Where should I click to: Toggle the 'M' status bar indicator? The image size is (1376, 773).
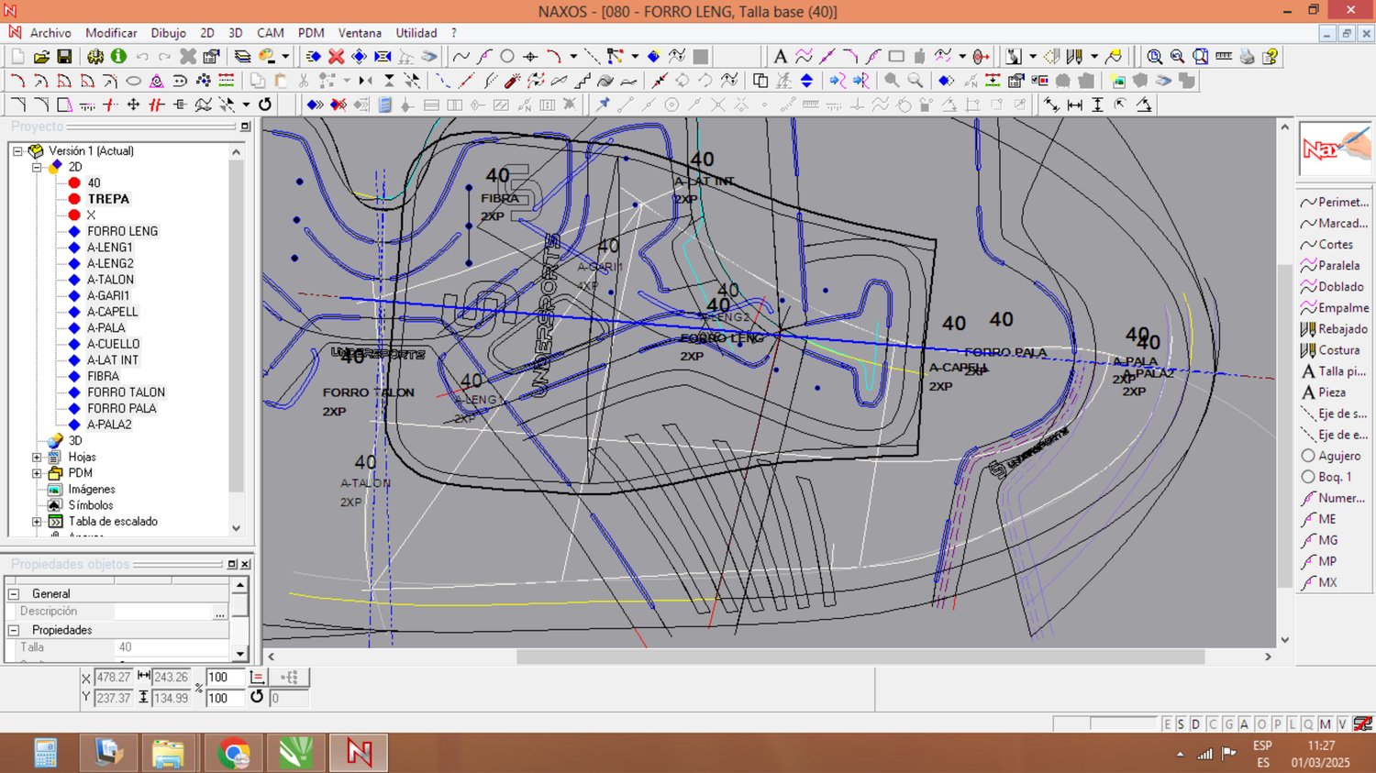(1325, 724)
